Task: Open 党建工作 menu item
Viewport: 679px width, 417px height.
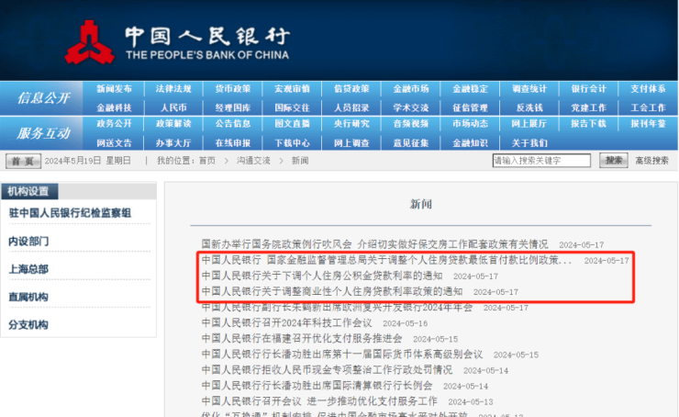Action: pyautogui.click(x=588, y=108)
